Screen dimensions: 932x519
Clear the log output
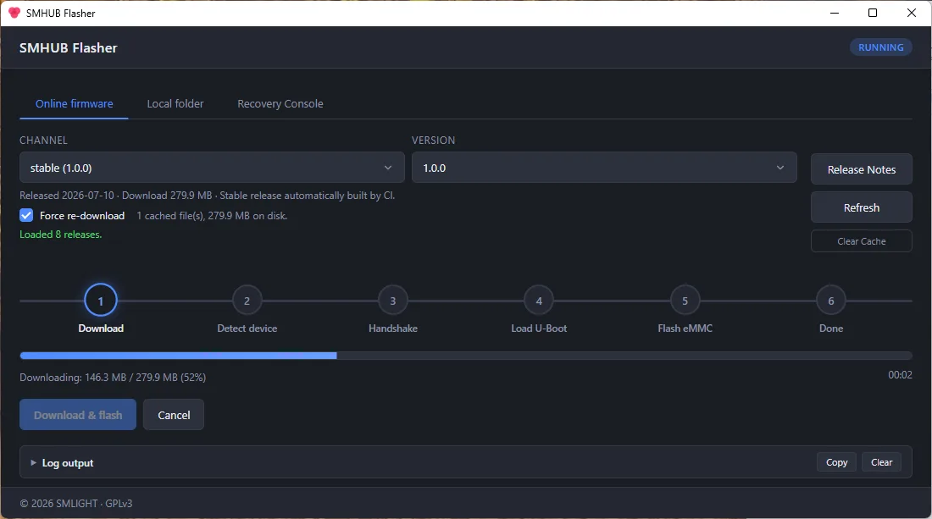point(881,462)
